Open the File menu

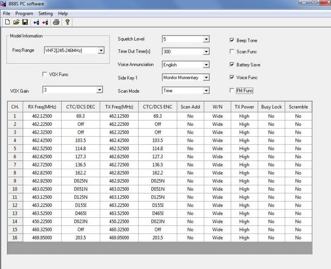pos(7,14)
